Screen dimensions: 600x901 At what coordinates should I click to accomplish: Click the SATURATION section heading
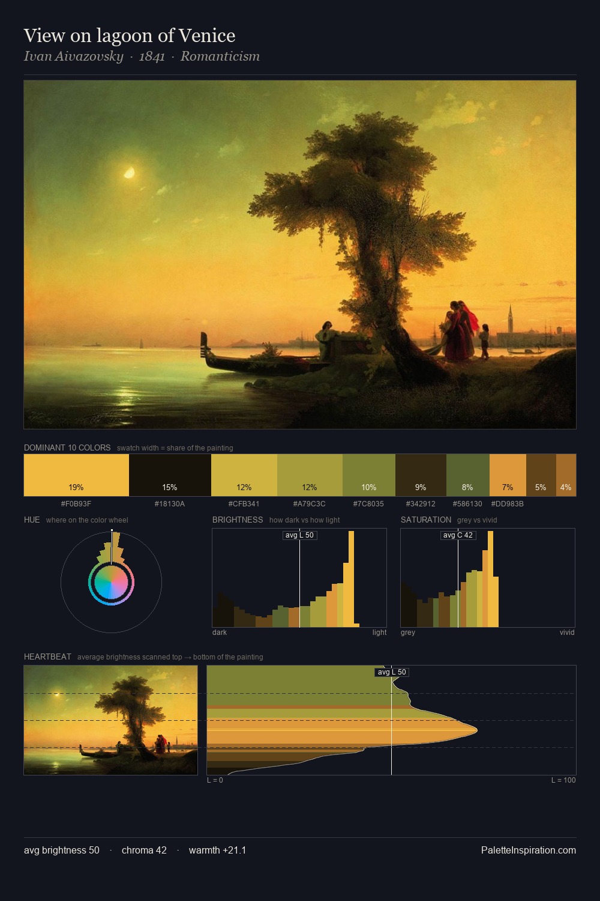pos(426,520)
